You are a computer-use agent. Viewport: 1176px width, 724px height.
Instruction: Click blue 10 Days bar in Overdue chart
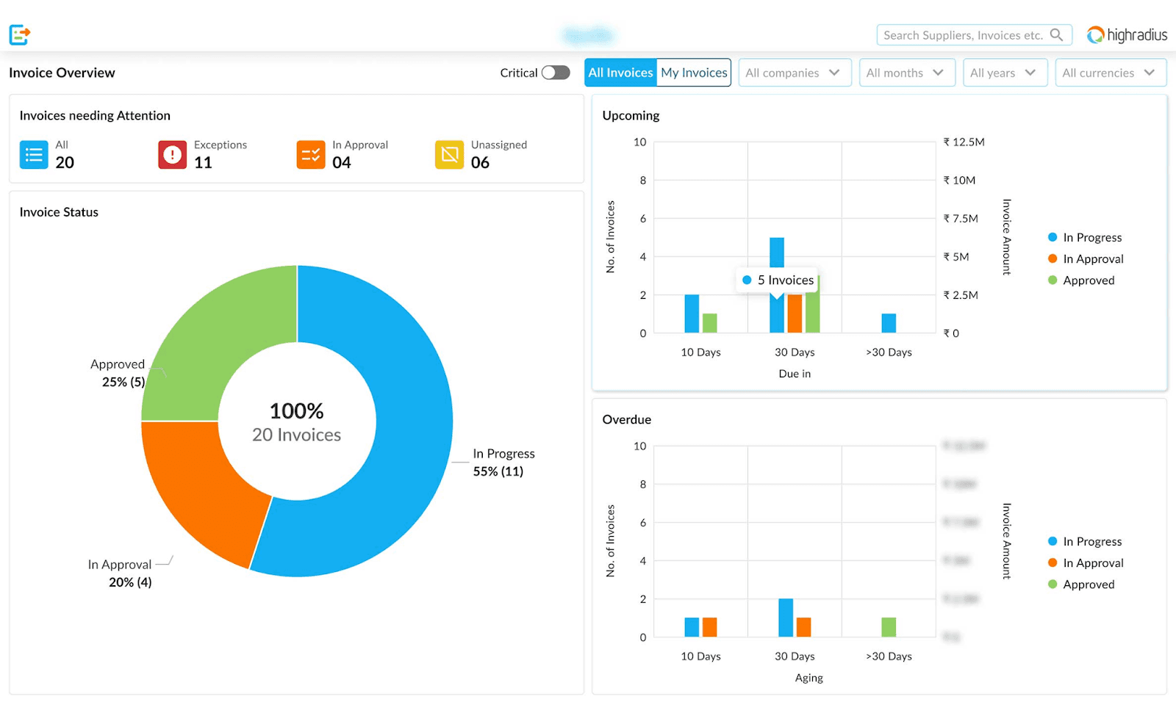pyautogui.click(x=692, y=627)
